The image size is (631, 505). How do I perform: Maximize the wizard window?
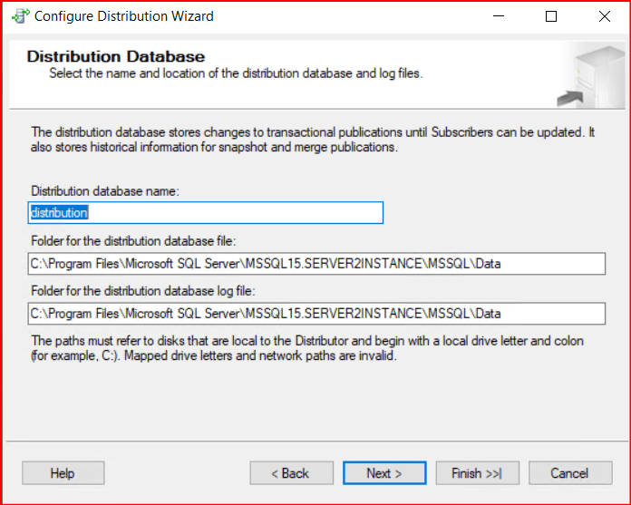[x=551, y=16]
